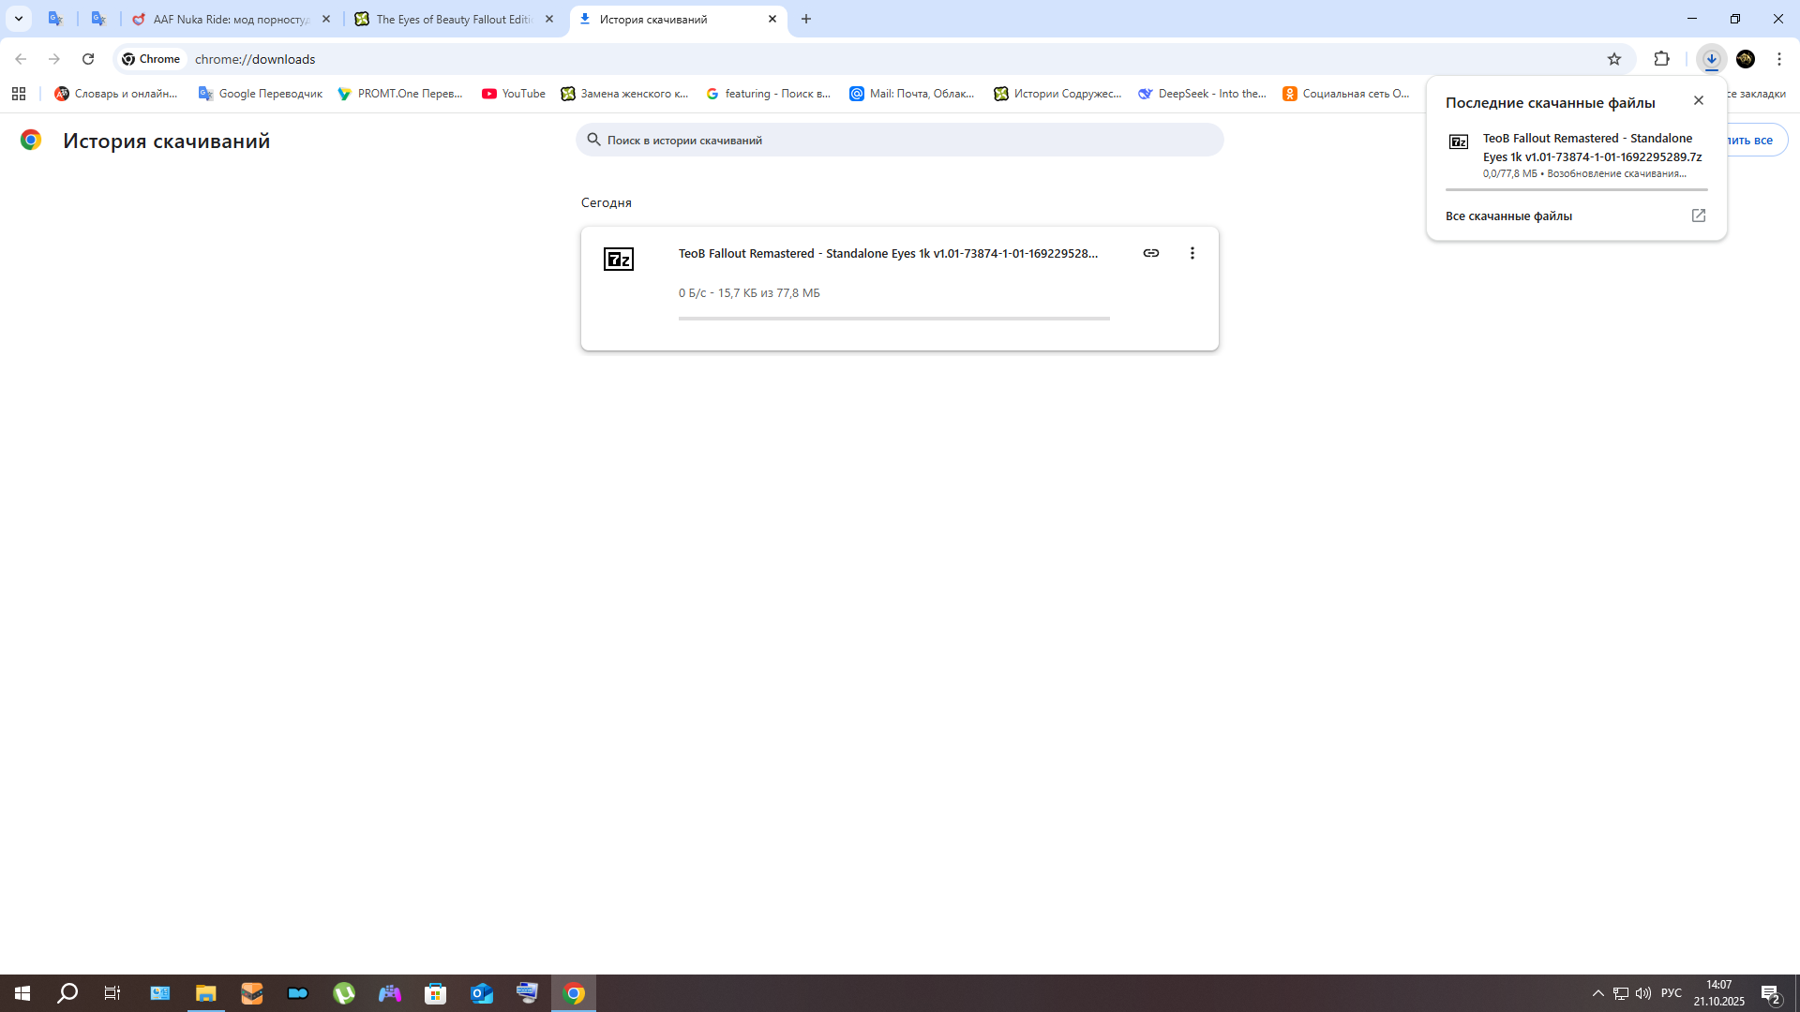Reload the downloads page
The image size is (1800, 1012).
pyautogui.click(x=88, y=59)
